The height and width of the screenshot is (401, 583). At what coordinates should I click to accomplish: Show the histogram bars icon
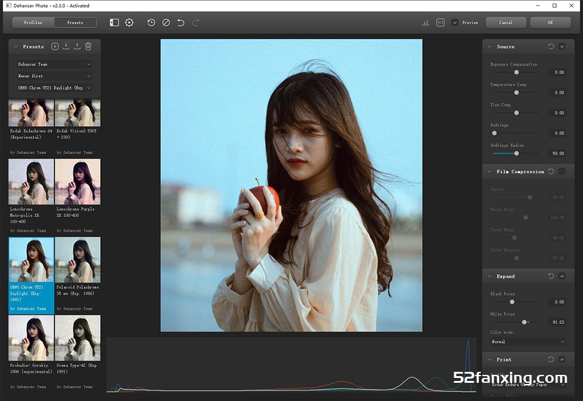[x=426, y=22]
